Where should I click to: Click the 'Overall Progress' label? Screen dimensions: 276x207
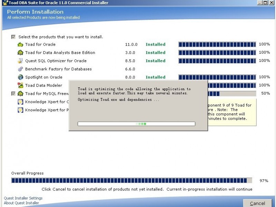28,173
